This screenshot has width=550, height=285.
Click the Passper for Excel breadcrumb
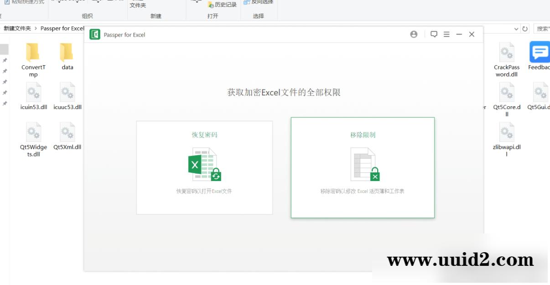pyautogui.click(x=63, y=29)
